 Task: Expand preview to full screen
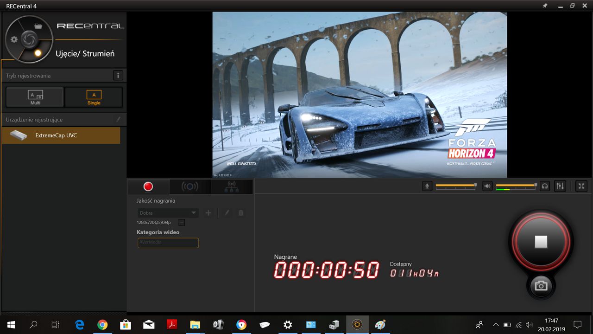pyautogui.click(x=581, y=186)
